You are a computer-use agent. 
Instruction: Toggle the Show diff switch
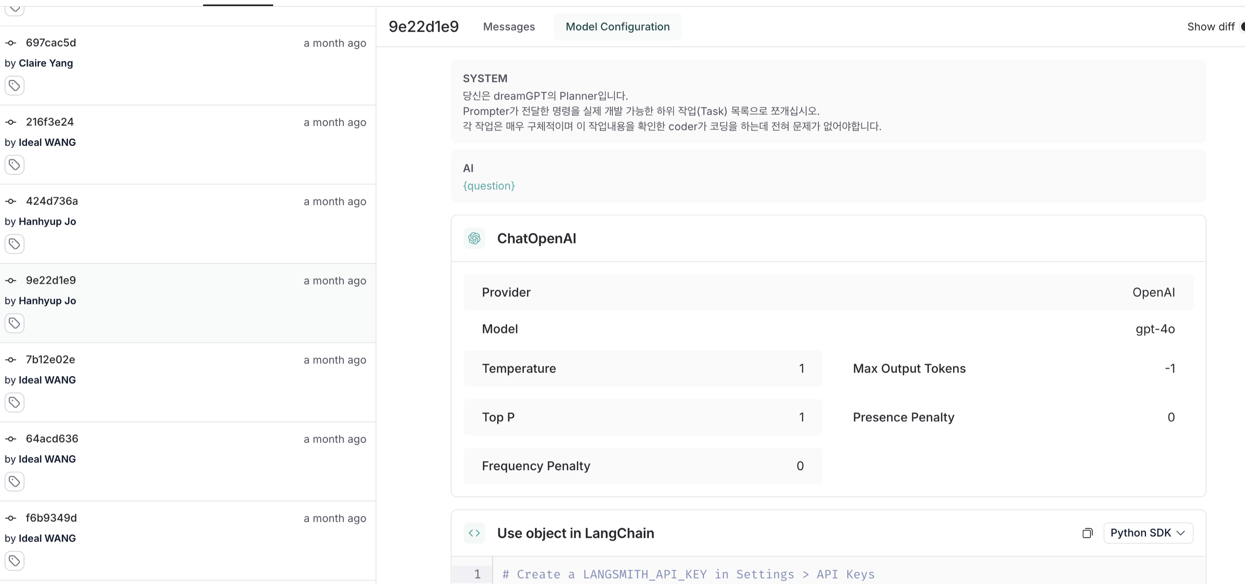[x=1241, y=26]
